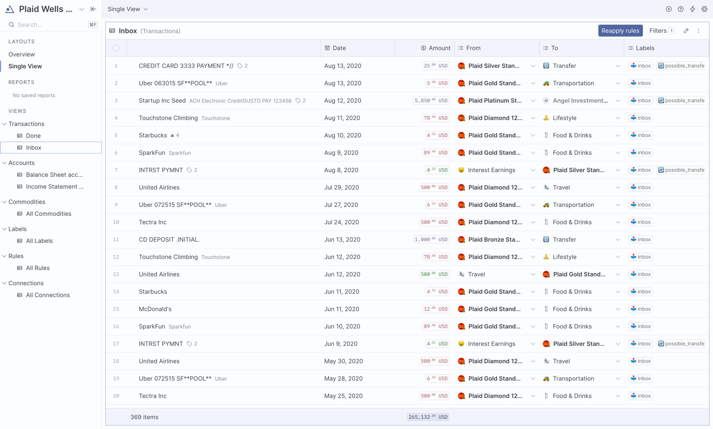
Task: Click the lightning bolt icon
Action: coord(692,9)
